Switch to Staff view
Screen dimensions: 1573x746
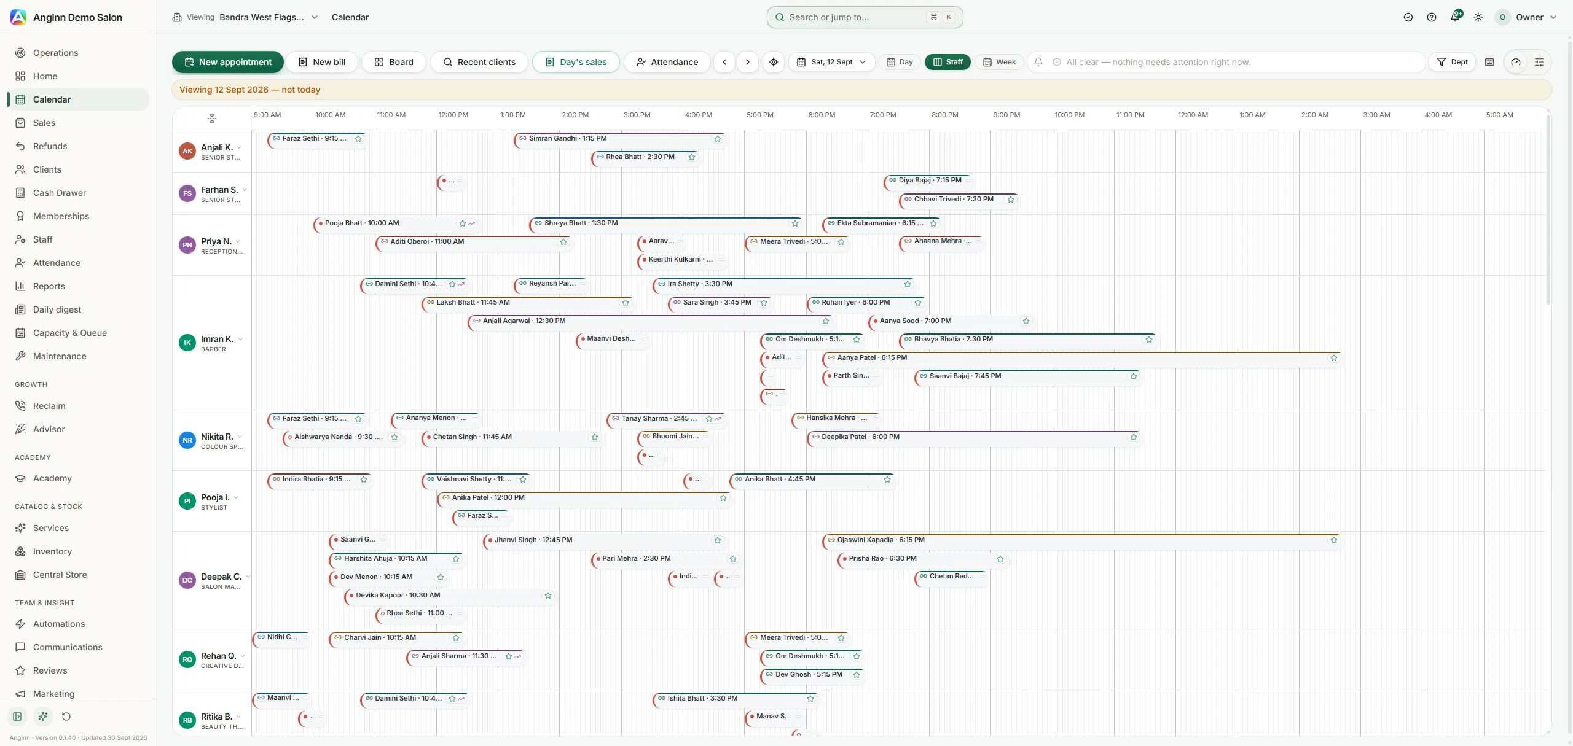tap(948, 62)
